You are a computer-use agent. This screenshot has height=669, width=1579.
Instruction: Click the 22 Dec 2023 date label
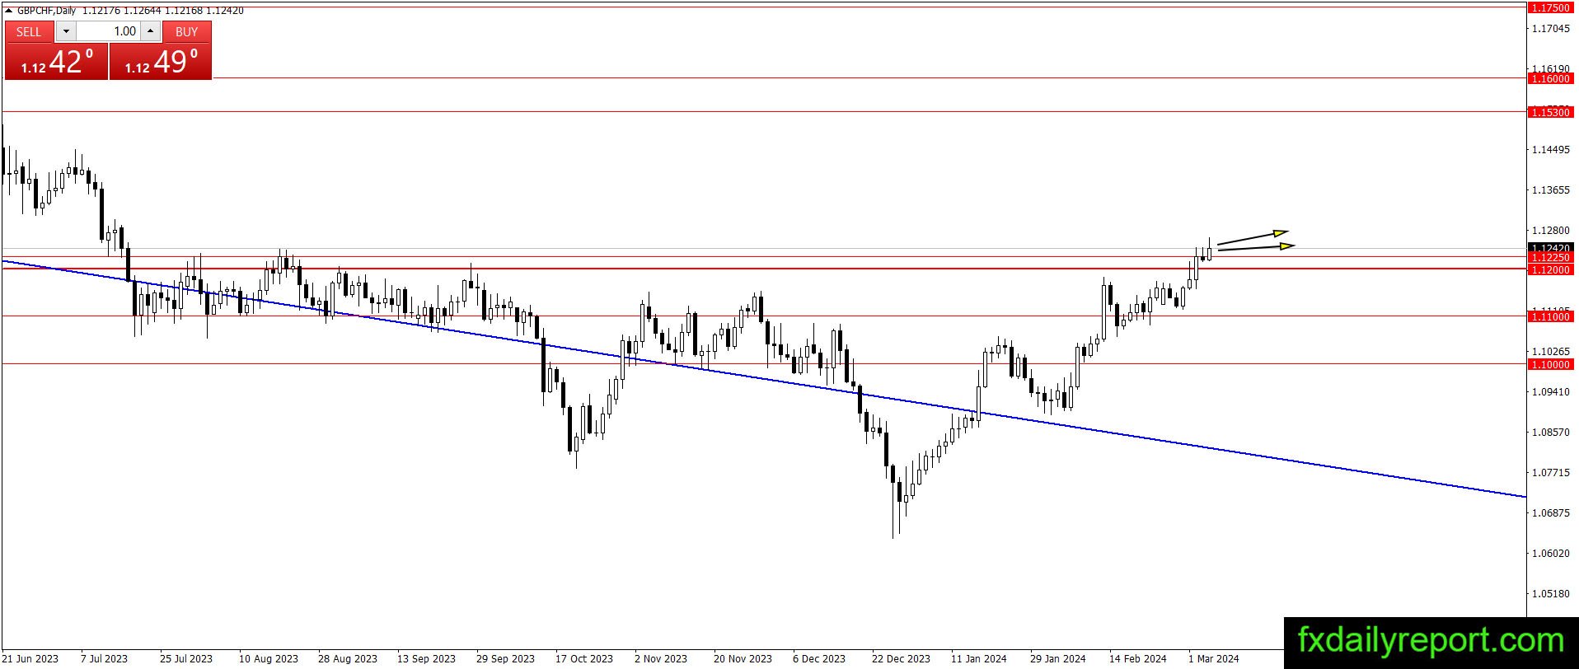[901, 658]
